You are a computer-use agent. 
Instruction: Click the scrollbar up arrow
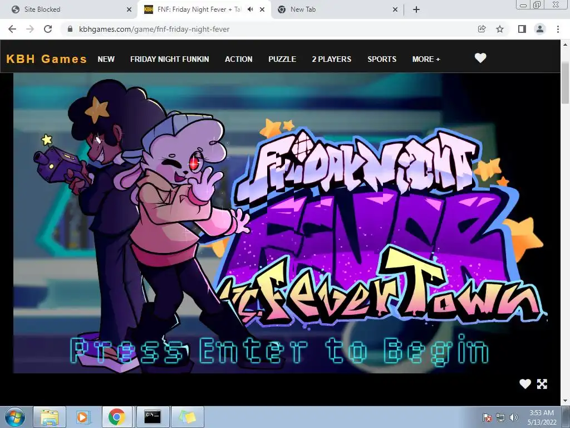tap(566, 45)
